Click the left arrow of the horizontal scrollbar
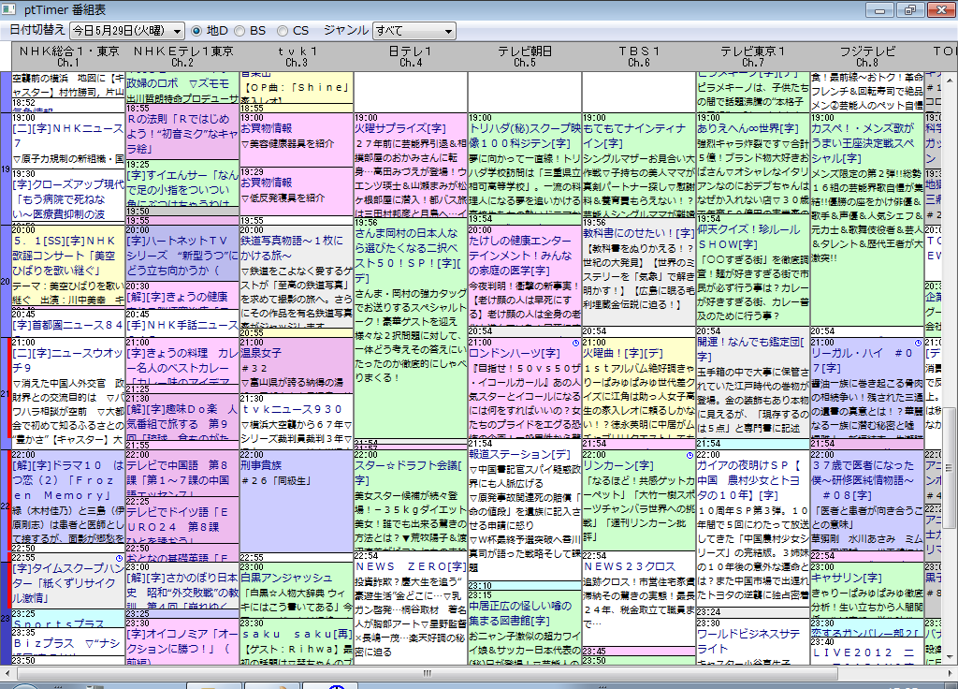 point(7,672)
